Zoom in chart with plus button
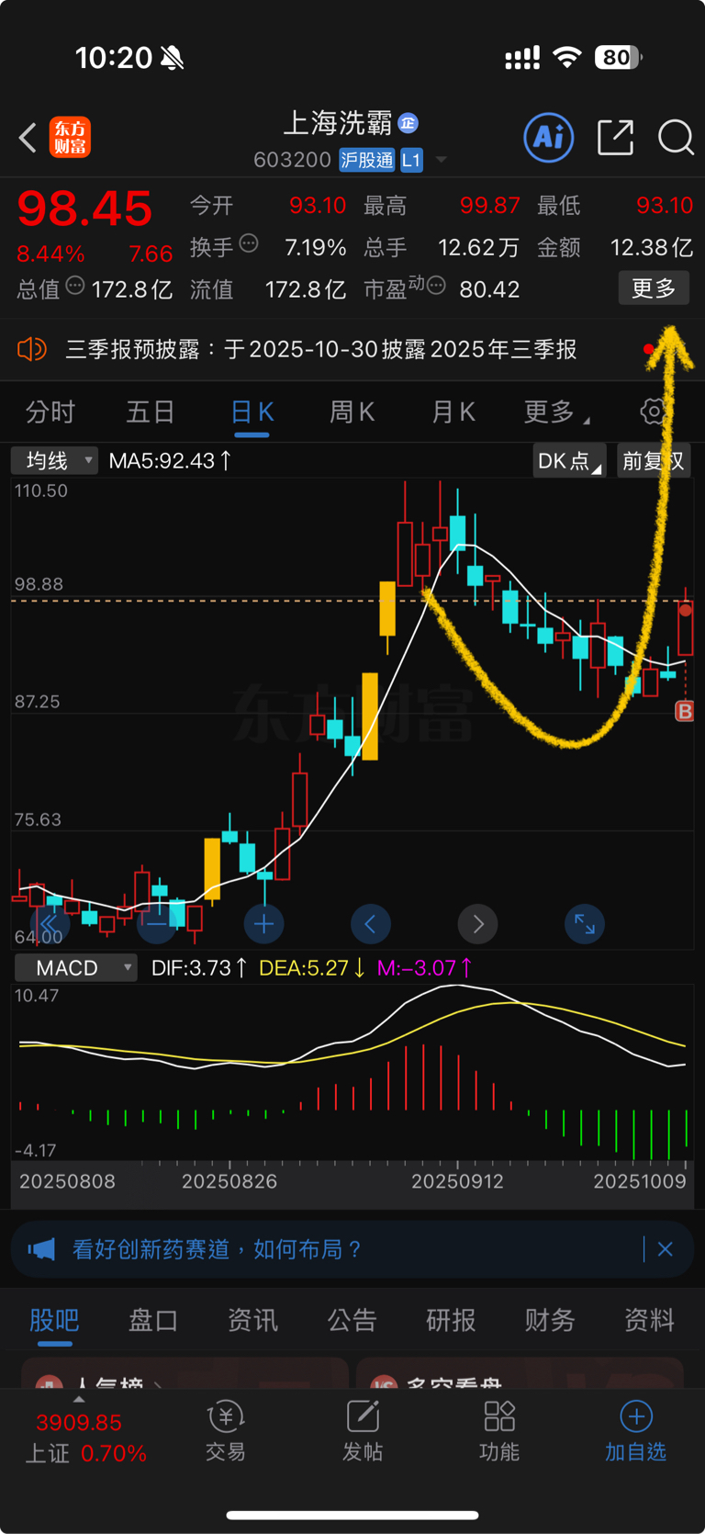The image size is (705, 1534). click(x=263, y=923)
